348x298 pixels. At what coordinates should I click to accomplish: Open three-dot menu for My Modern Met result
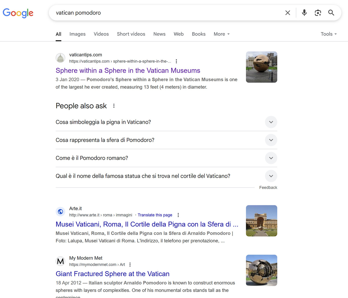click(x=130, y=265)
